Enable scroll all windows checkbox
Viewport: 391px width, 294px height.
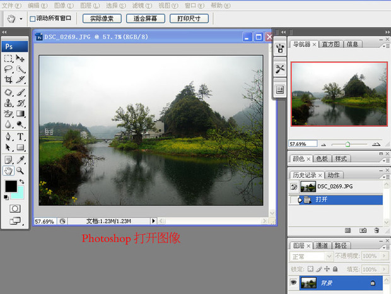click(x=32, y=19)
